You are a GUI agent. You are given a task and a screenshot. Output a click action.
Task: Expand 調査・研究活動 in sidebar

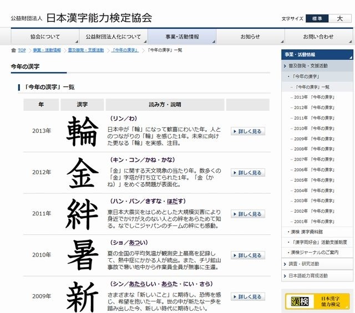(x=317, y=264)
